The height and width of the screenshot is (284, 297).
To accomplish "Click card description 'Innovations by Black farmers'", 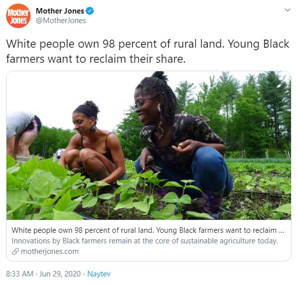I will pos(145,241).
